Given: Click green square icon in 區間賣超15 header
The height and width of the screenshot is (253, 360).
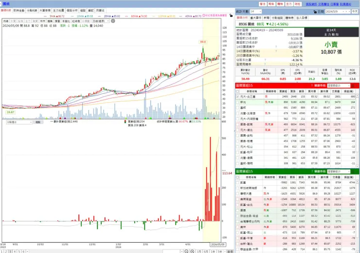Looking at the screenshot, I should tap(353, 171).
